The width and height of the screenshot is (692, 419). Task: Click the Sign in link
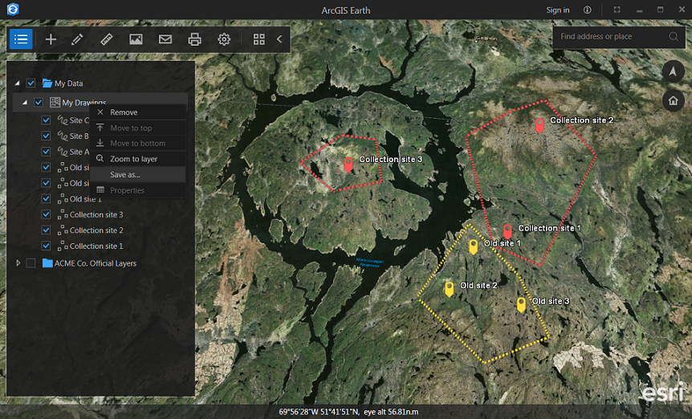click(x=558, y=10)
